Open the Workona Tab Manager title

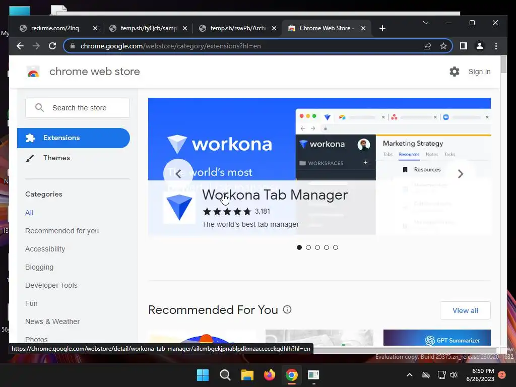(275, 195)
